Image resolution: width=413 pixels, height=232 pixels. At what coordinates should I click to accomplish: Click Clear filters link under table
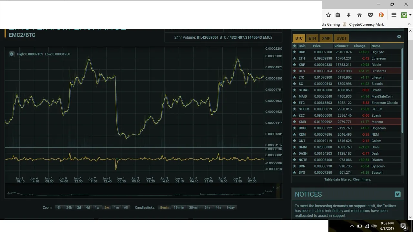click(x=361, y=179)
